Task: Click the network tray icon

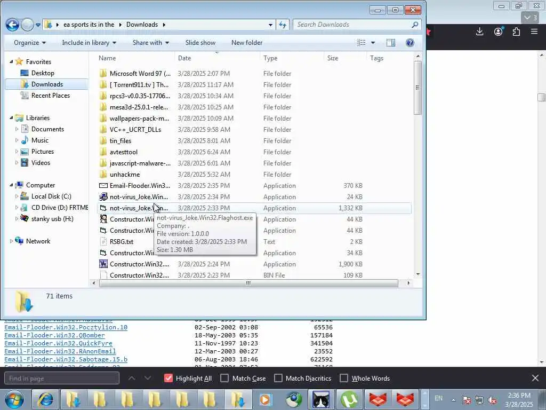Action: point(479,400)
